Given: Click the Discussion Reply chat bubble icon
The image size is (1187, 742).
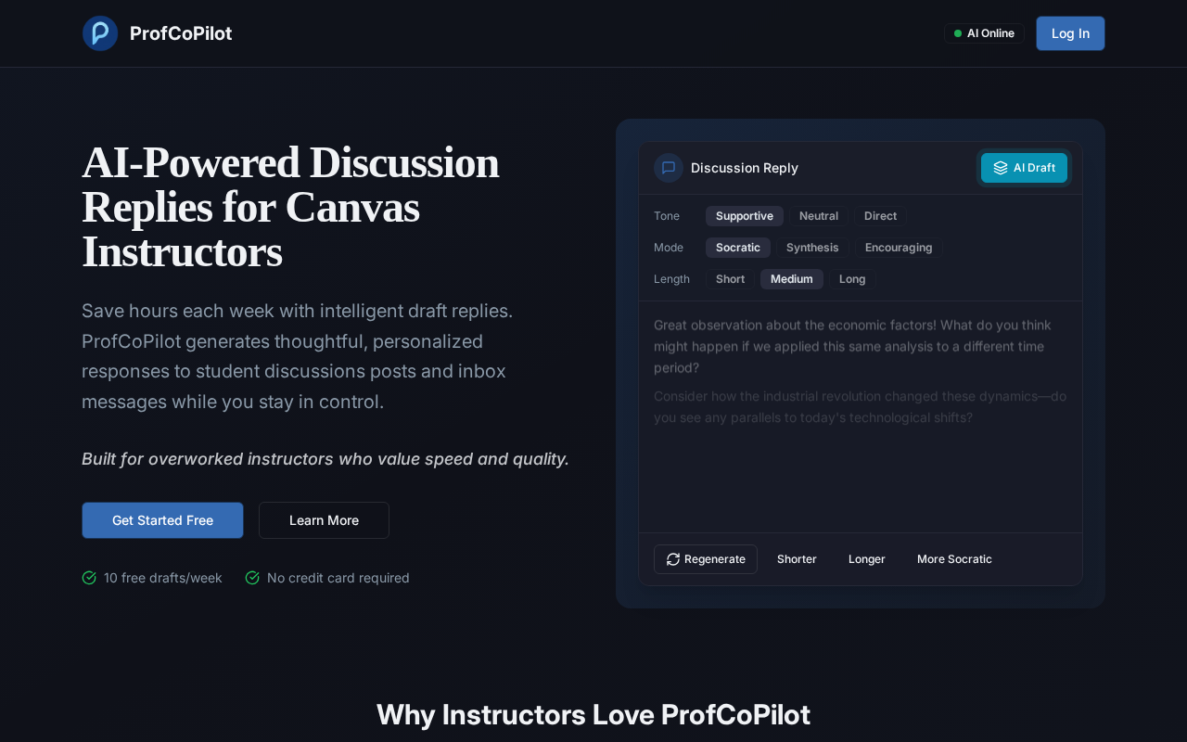Looking at the screenshot, I should coord(669,168).
